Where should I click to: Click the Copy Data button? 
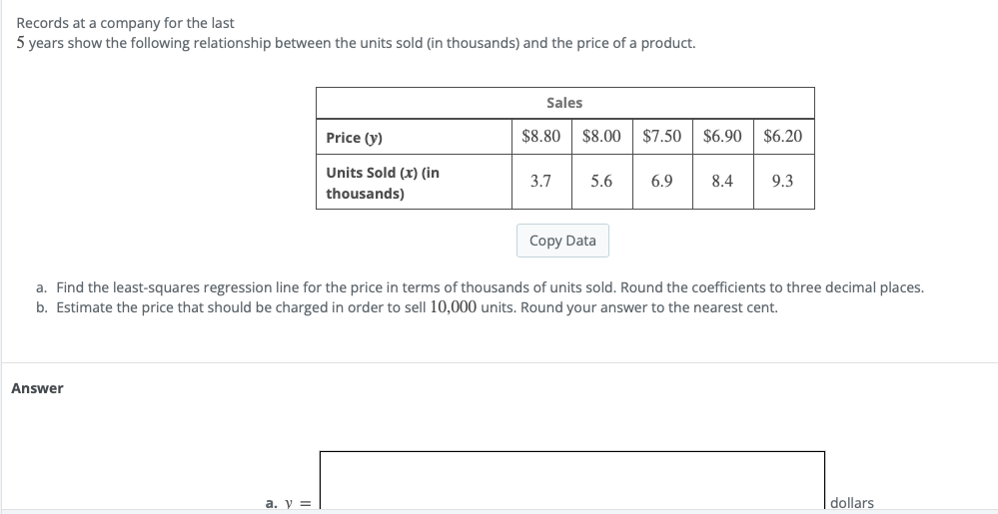pos(562,241)
